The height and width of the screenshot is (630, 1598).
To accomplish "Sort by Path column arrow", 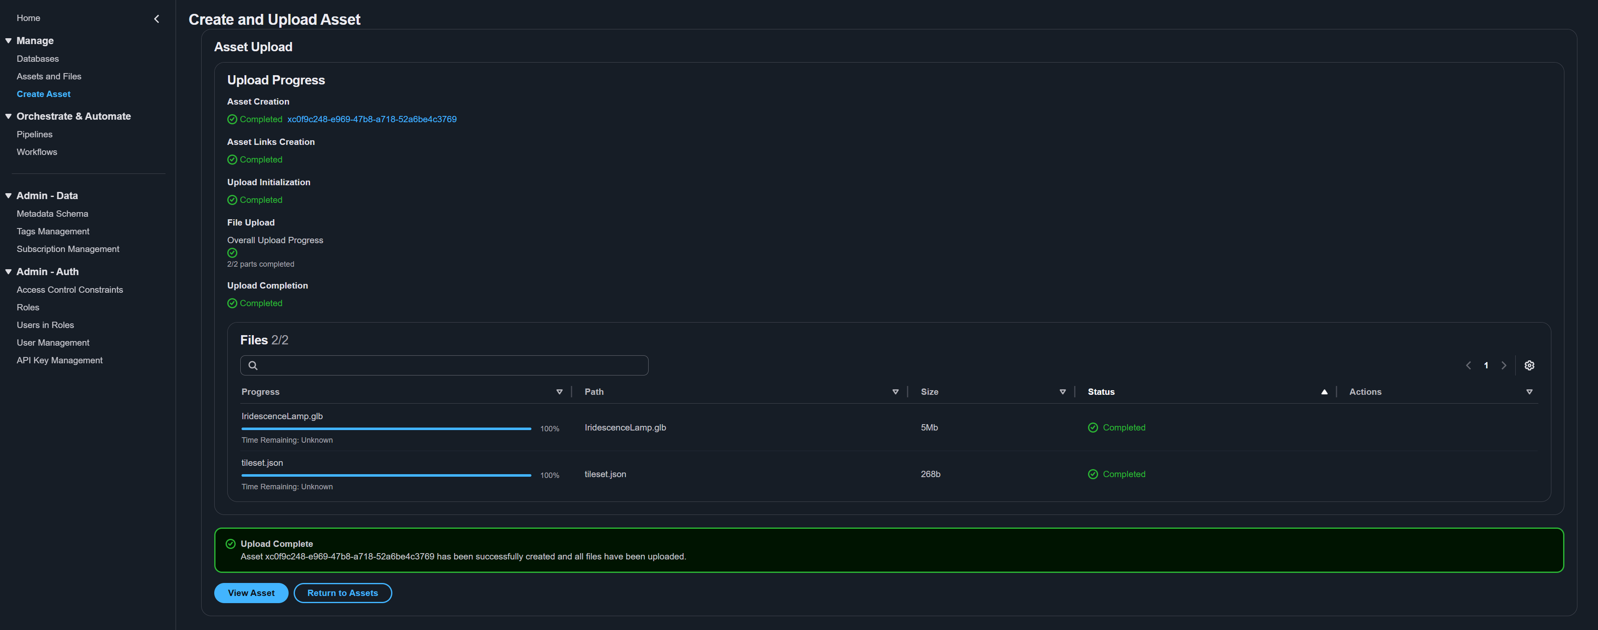I will (x=895, y=392).
